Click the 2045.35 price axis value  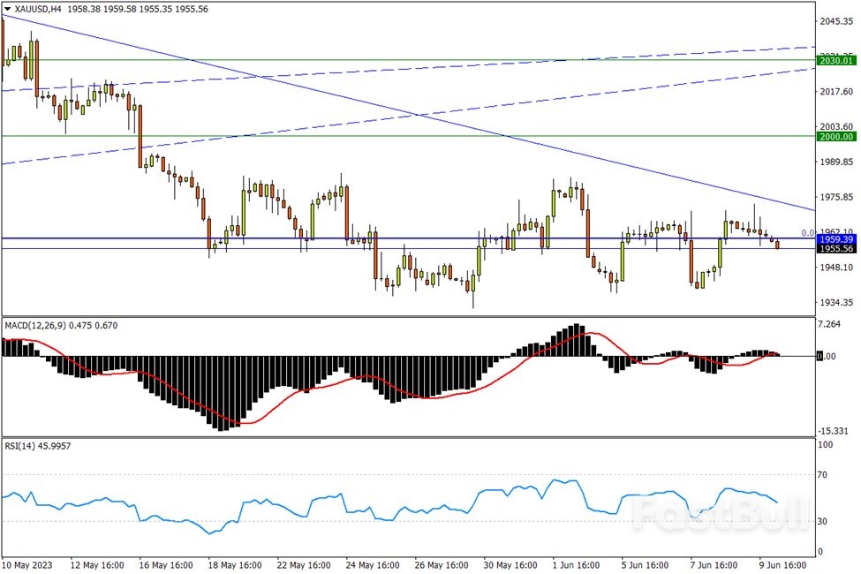click(x=835, y=21)
